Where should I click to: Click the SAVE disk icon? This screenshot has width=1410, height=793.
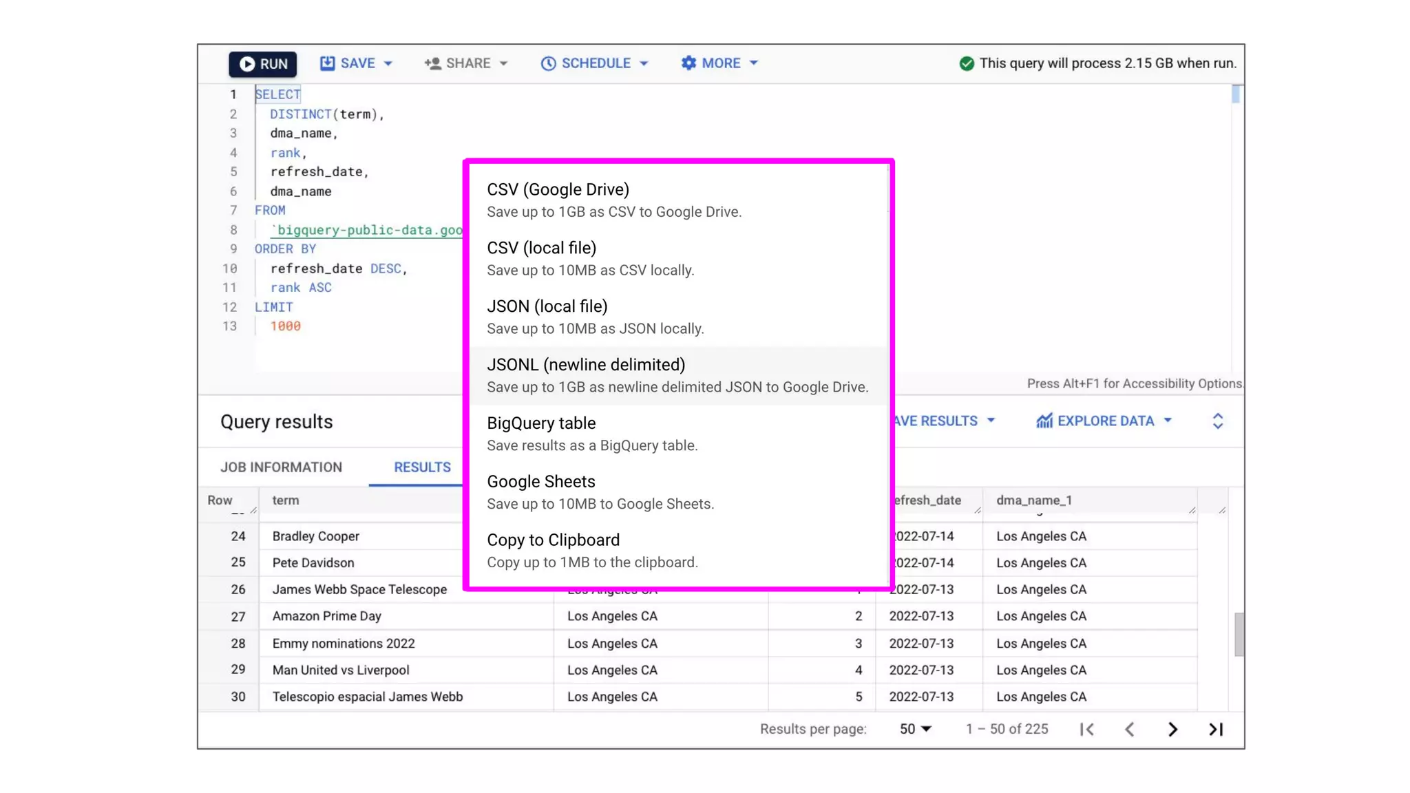point(327,63)
